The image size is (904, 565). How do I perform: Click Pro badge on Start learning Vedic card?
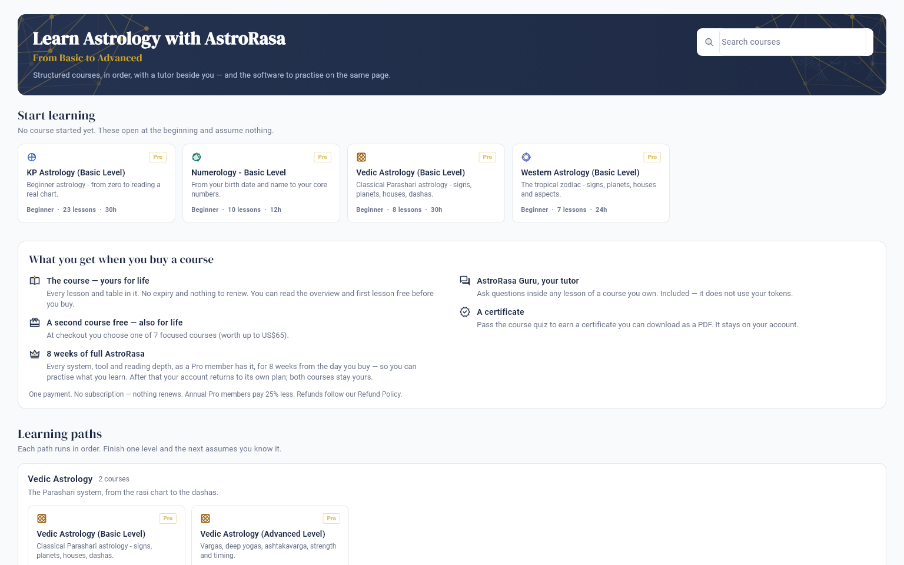point(487,157)
